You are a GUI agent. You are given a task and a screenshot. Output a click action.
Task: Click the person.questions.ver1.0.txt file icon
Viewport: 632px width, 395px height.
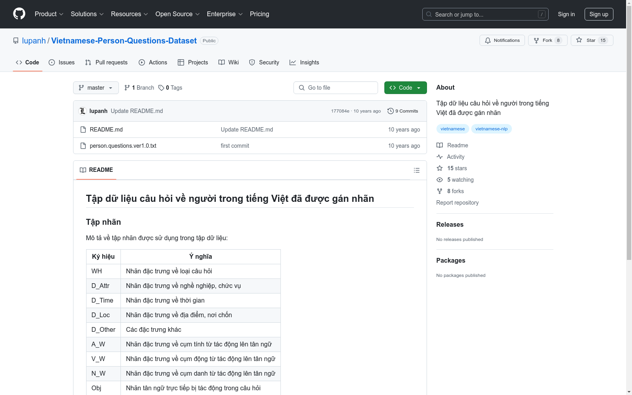pos(83,146)
